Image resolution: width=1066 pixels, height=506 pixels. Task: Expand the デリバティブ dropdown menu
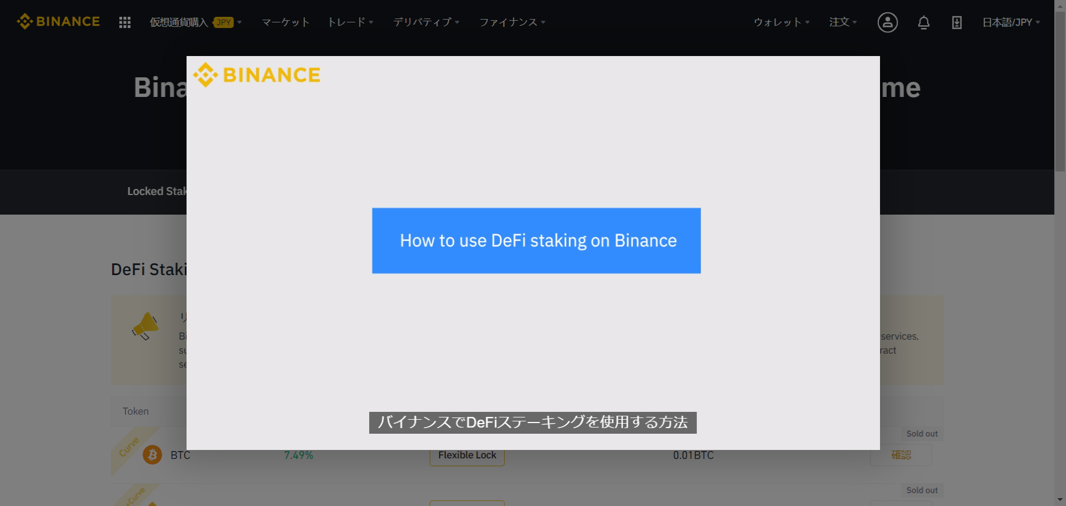tap(426, 22)
